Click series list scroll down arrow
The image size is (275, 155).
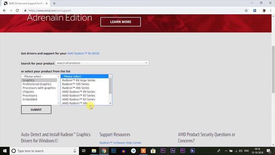[110, 103]
